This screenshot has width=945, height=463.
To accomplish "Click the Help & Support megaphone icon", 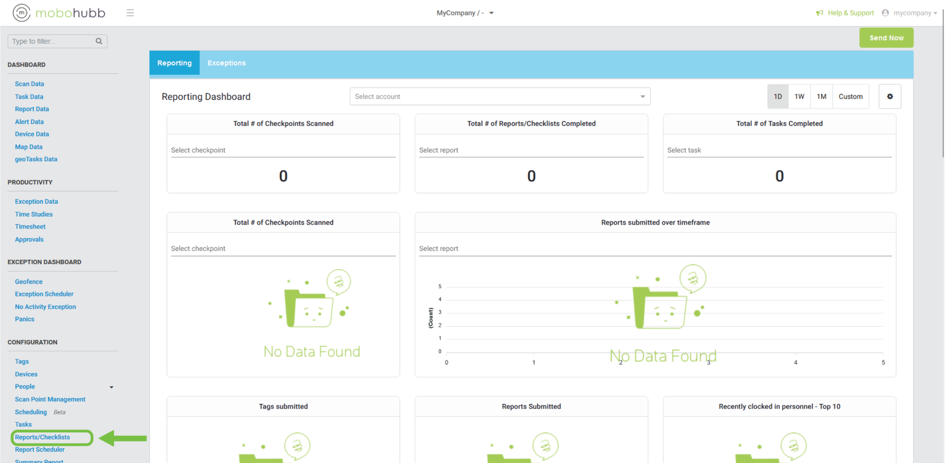I will [x=819, y=13].
